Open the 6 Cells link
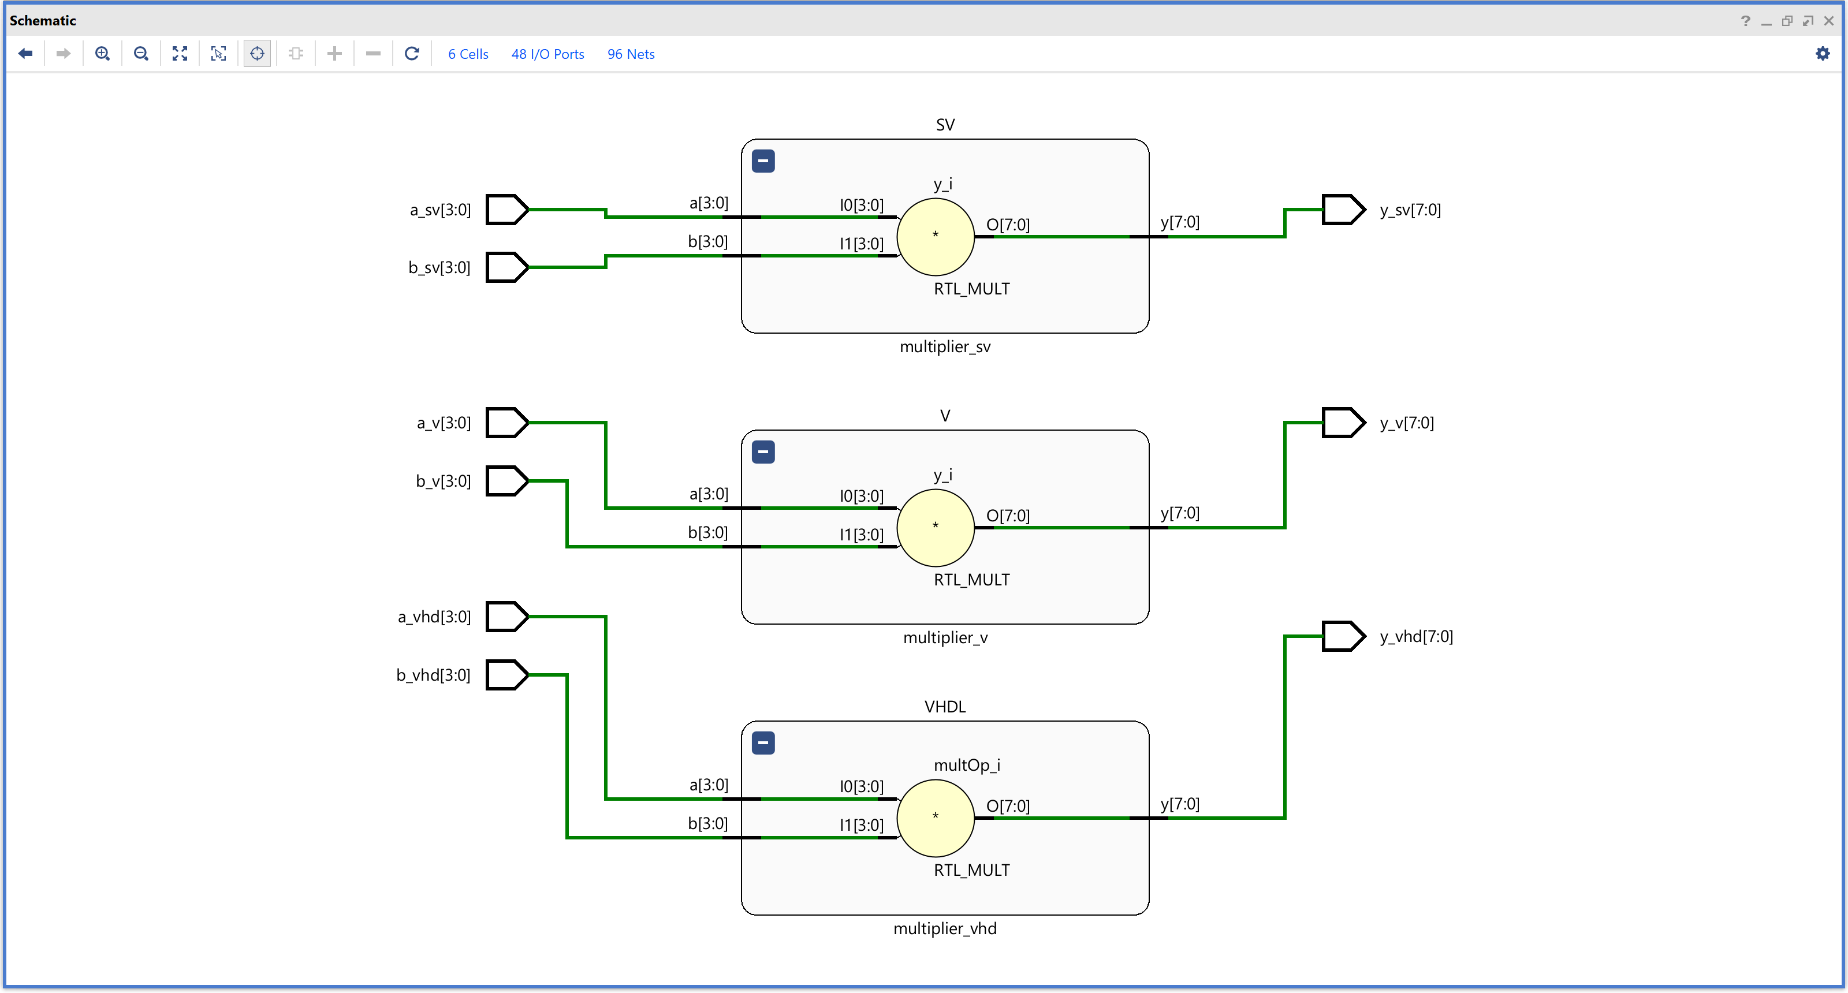This screenshot has width=1848, height=993. [468, 54]
